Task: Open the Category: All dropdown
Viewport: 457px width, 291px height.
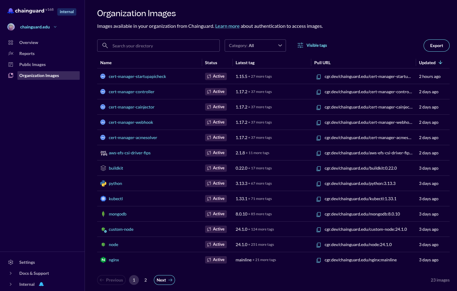Action: [x=255, y=45]
